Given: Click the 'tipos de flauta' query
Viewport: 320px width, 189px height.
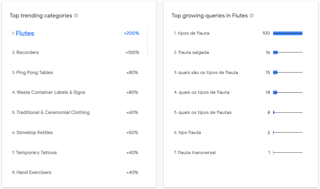Looking at the screenshot, I should [x=193, y=33].
